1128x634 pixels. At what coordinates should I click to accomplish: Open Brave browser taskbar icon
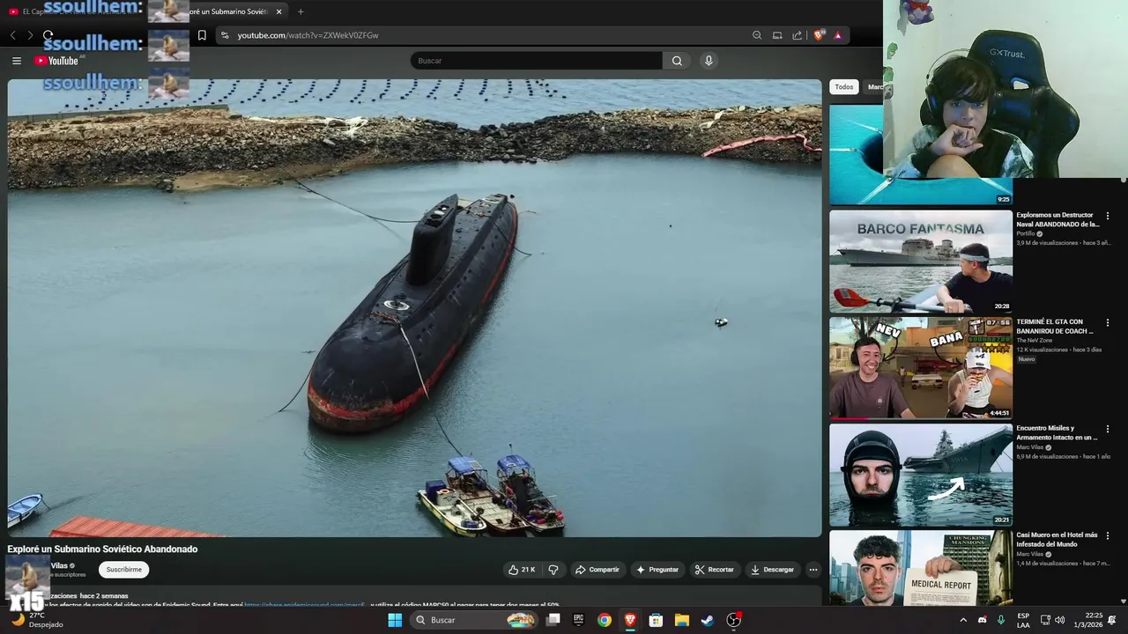[x=630, y=620]
